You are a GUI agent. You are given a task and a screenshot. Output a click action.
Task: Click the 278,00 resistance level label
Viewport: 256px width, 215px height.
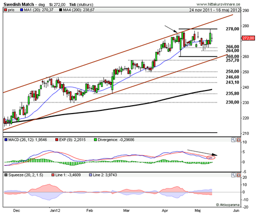(x=232, y=29)
